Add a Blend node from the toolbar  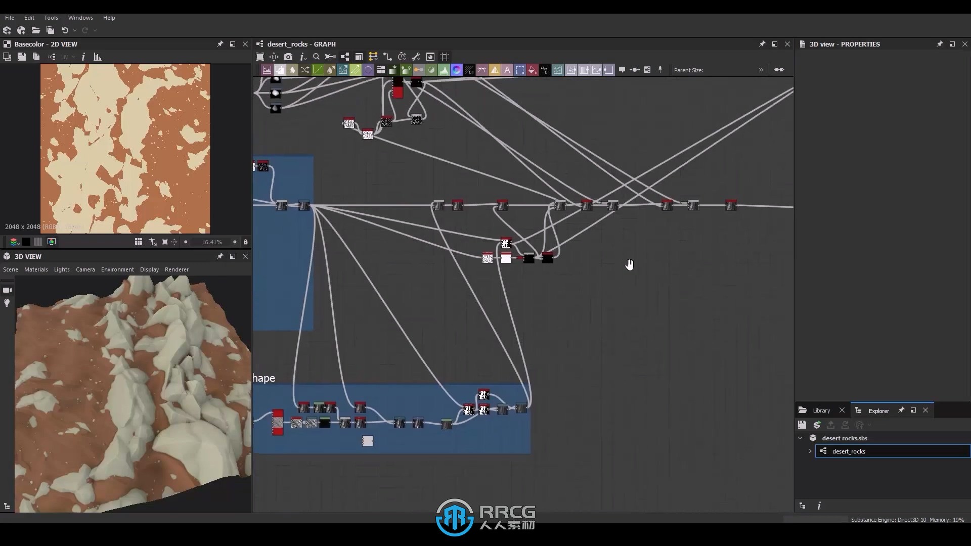[x=279, y=70]
